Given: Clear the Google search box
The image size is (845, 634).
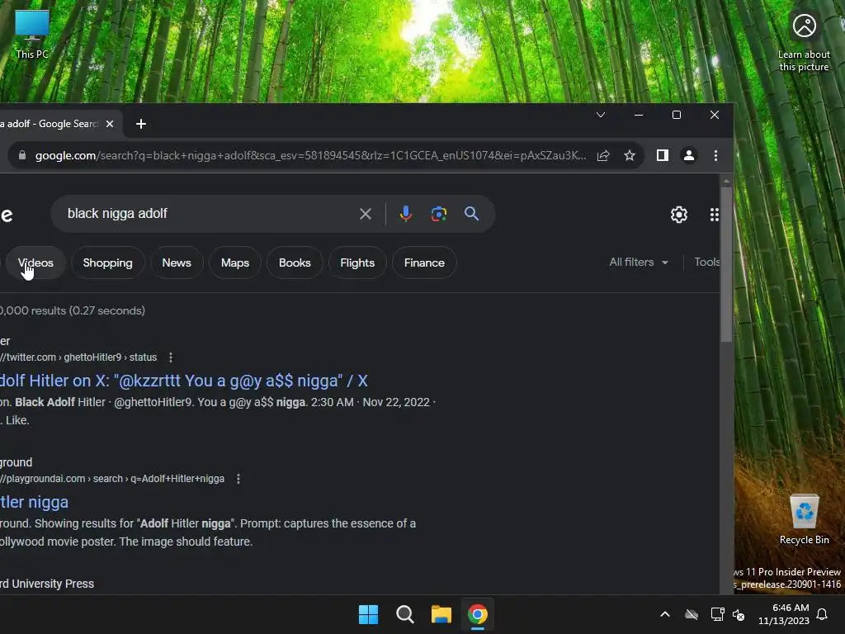Looking at the screenshot, I should [366, 214].
